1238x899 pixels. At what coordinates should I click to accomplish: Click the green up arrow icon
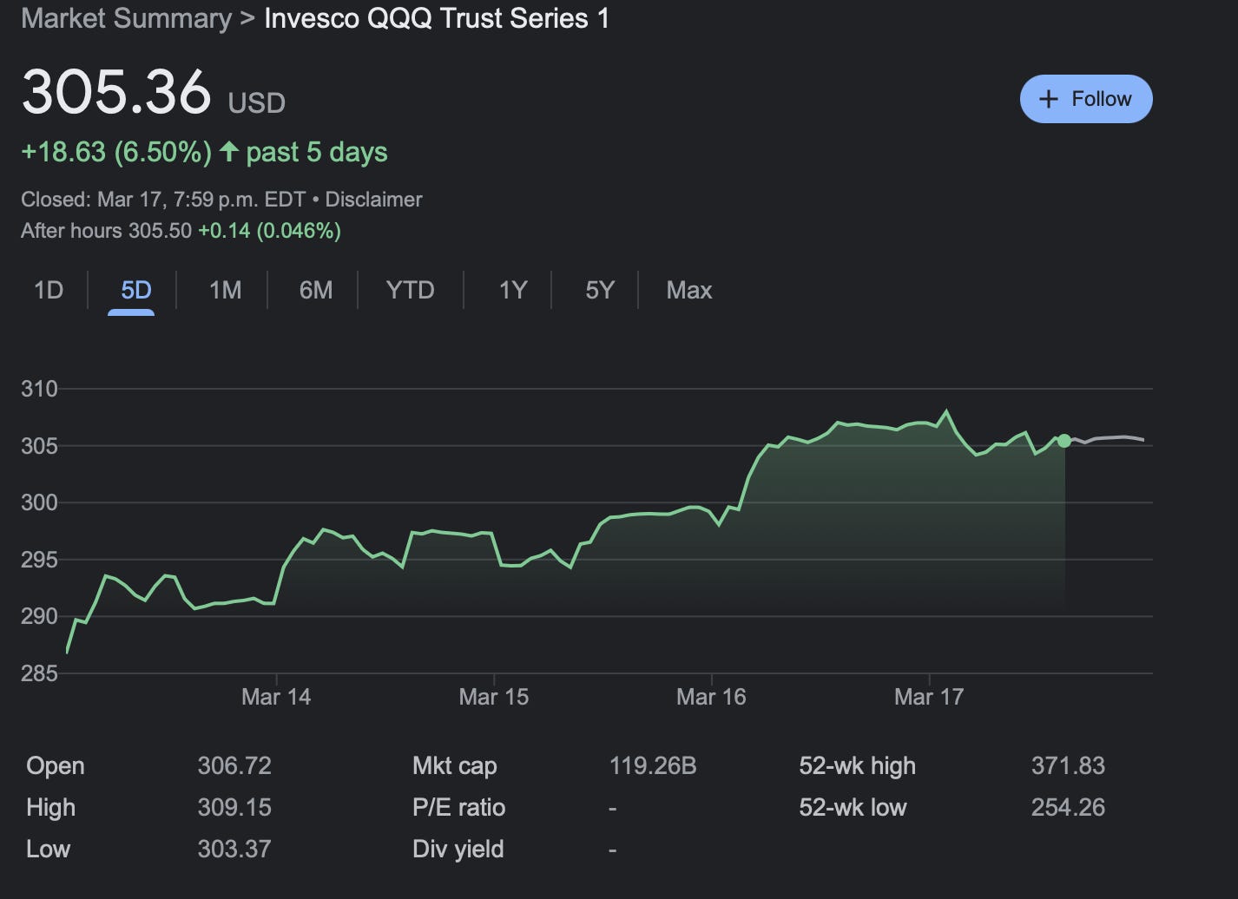pos(229,152)
